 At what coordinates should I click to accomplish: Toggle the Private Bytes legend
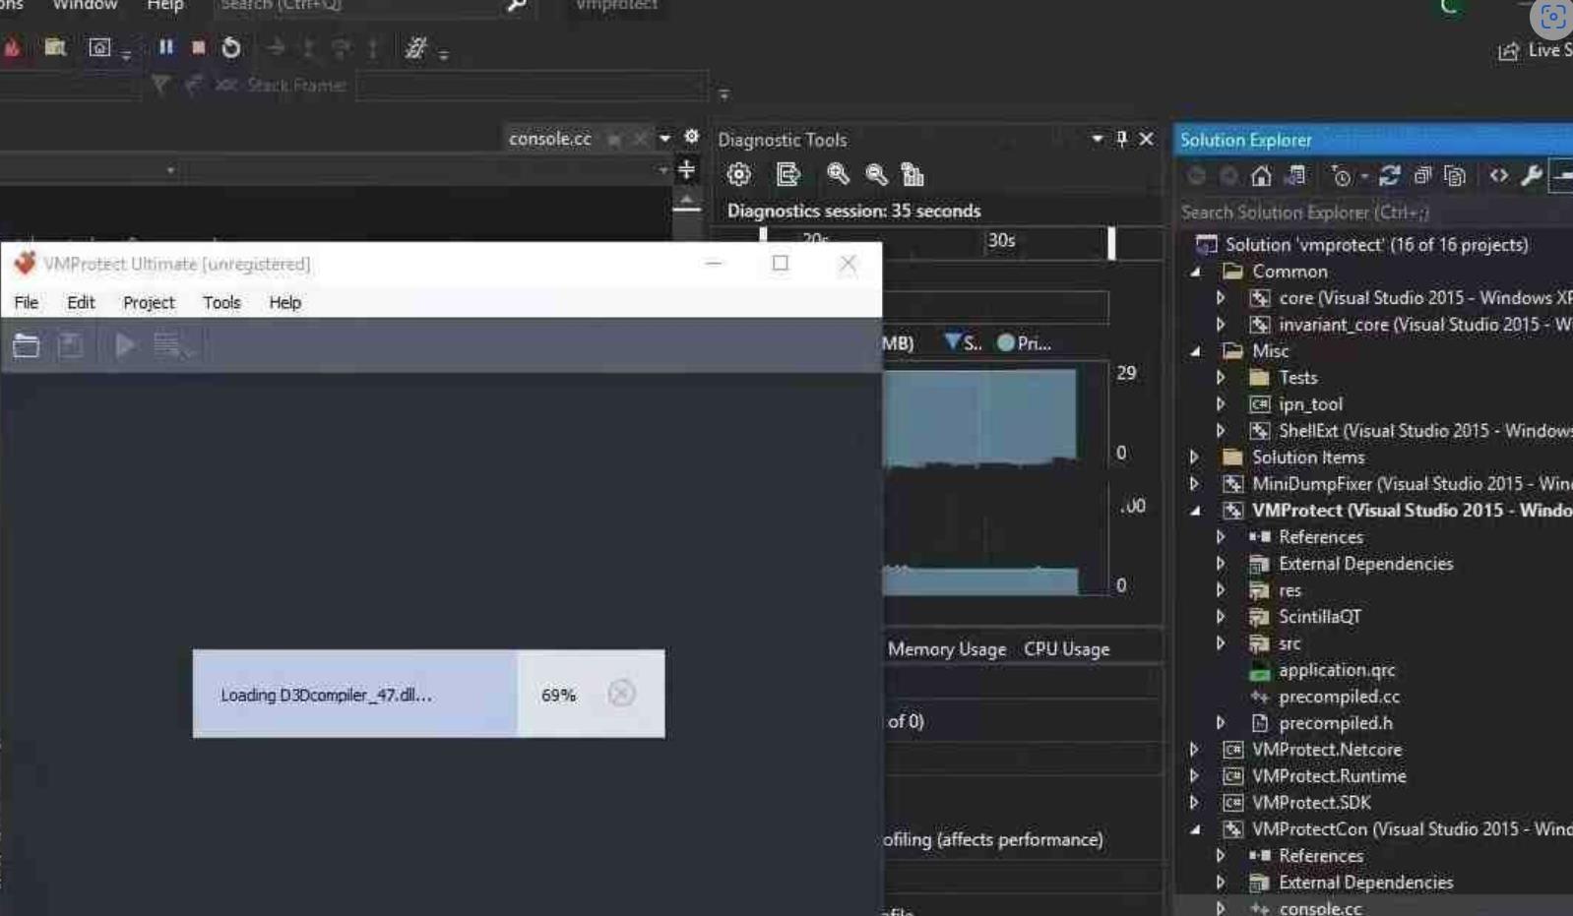(1024, 342)
